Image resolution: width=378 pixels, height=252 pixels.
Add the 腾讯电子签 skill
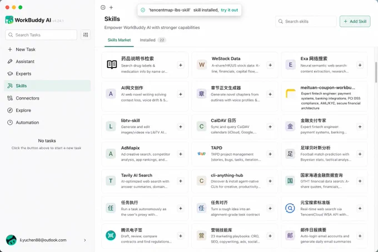[x=181, y=236]
